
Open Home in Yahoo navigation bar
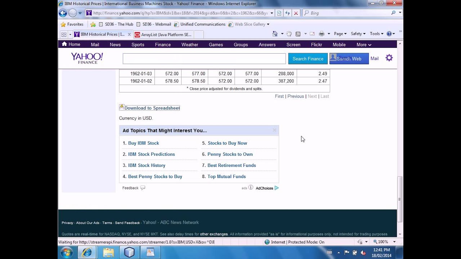[71, 44]
